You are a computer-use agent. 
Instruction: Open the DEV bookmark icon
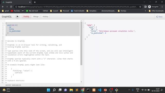pos(23,11)
